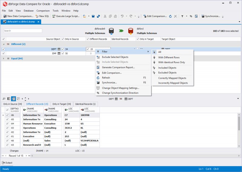Open the Tools menu
Screen dimensions: 242x172
[x=56, y=11]
